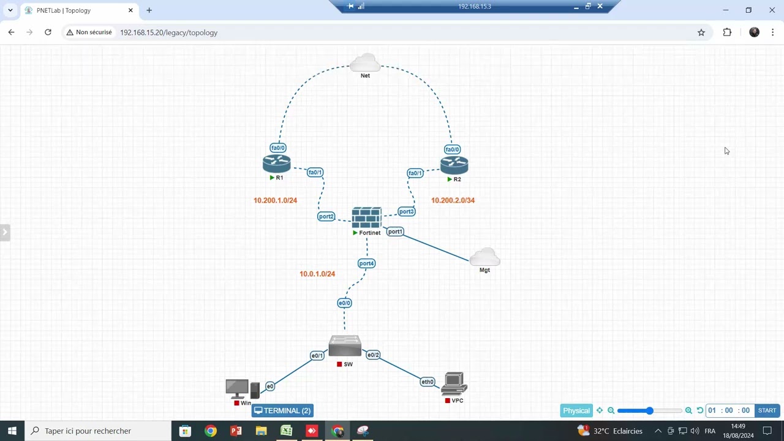Open Snipping Tool from taskbar
Viewport: 784px width, 441px height.
pos(363,431)
